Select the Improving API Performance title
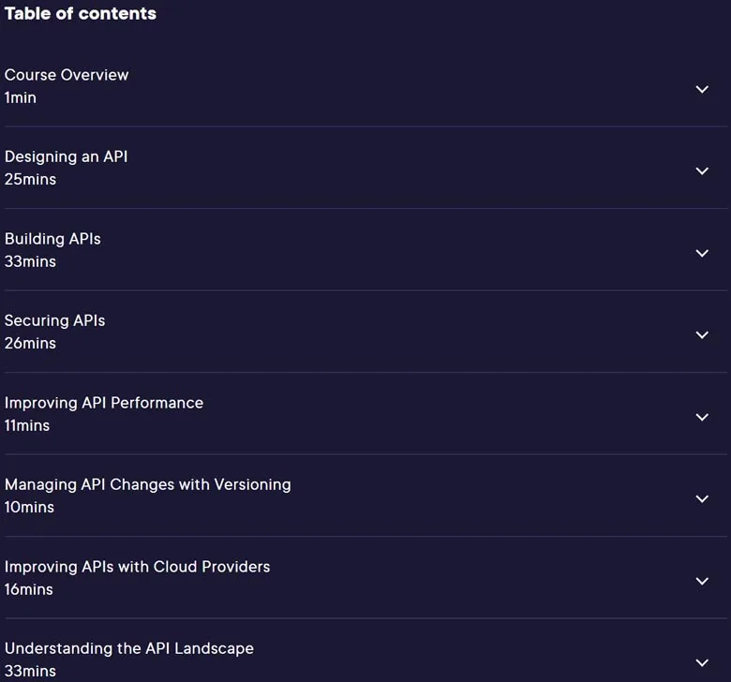The image size is (731, 682). 103,403
